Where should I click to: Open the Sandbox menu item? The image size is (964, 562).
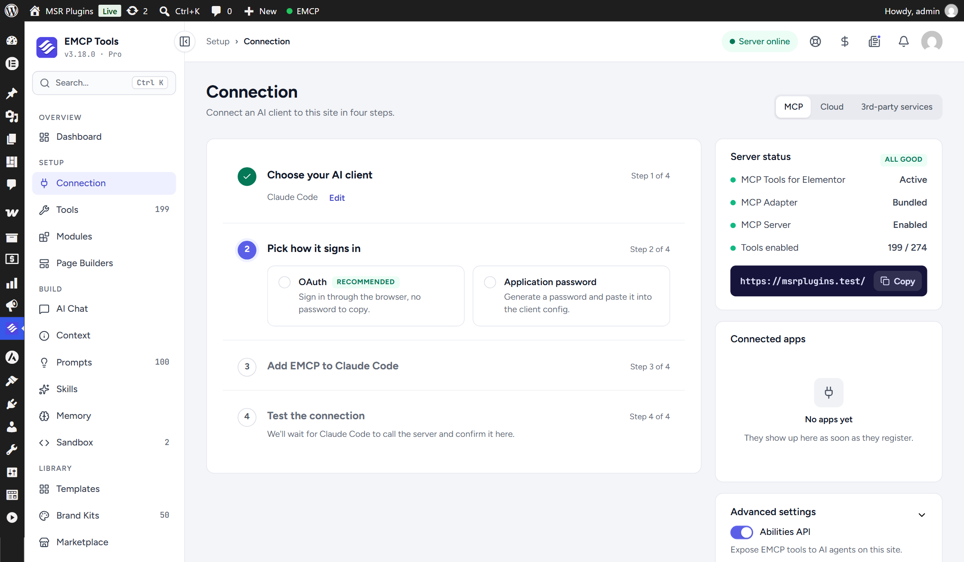pyautogui.click(x=104, y=442)
